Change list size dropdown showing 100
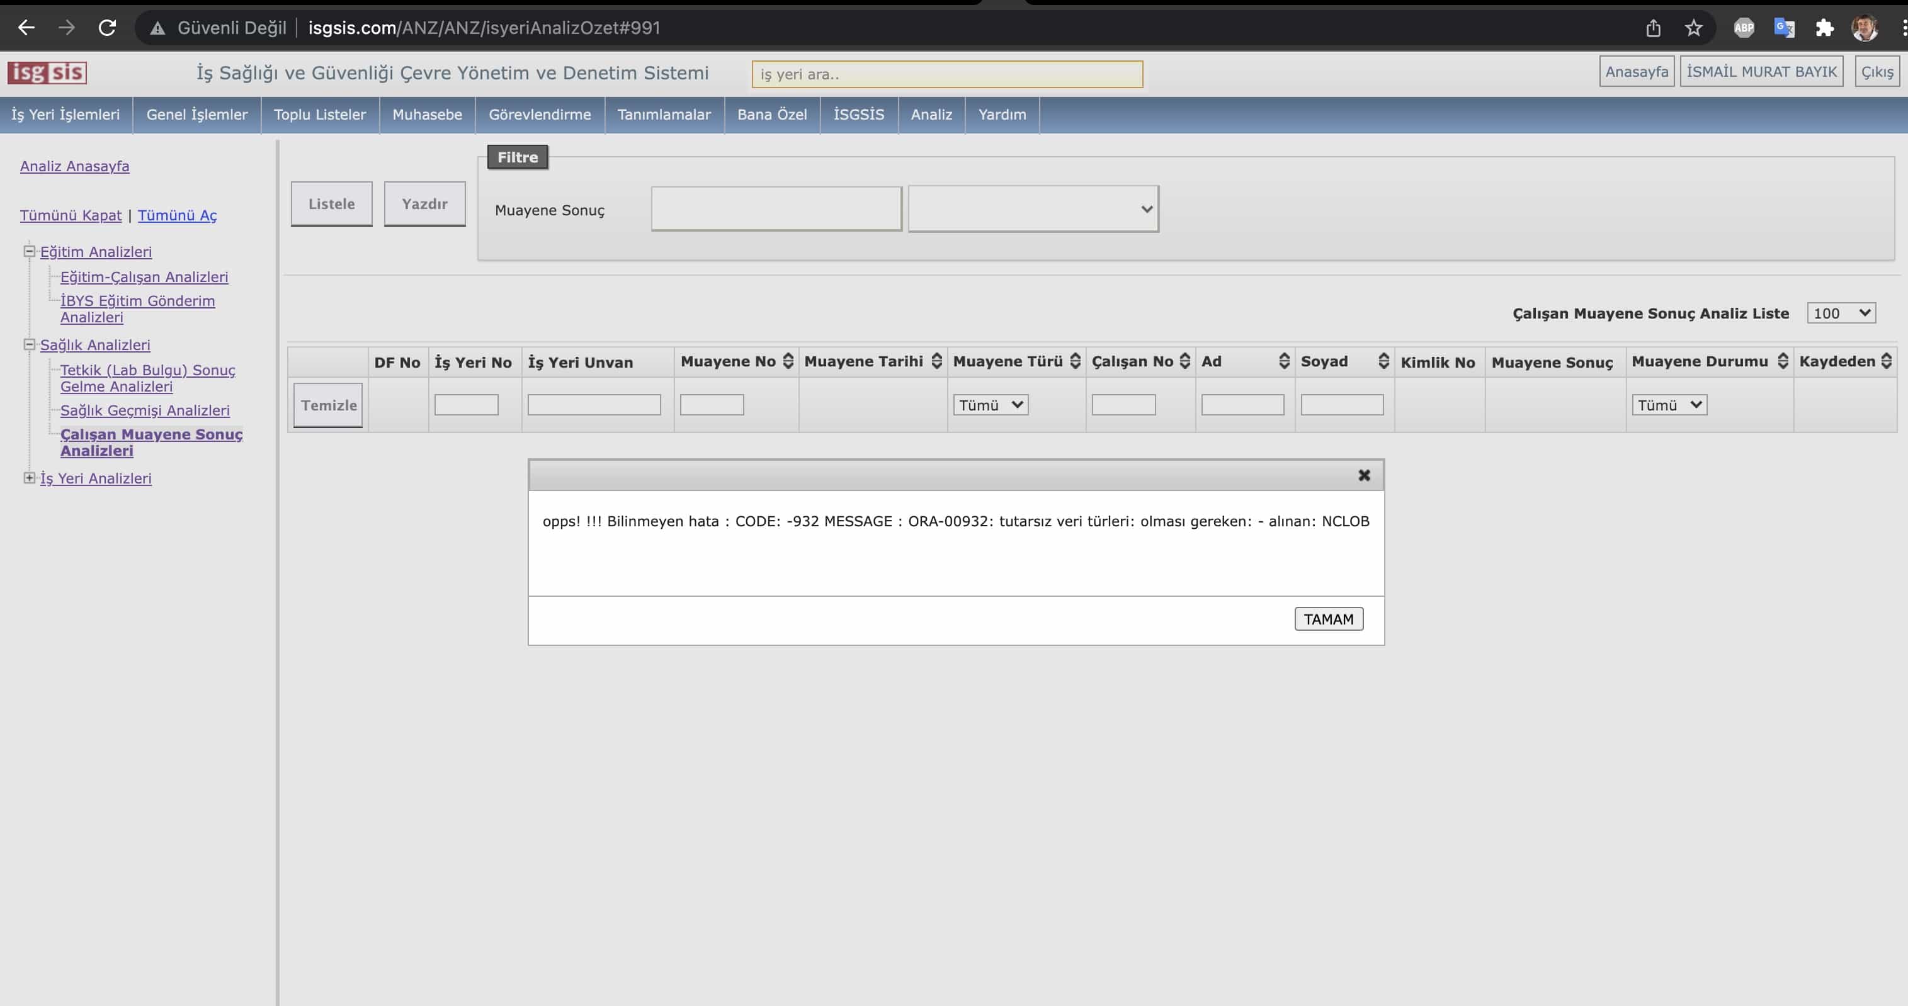This screenshot has width=1908, height=1006. coord(1841,313)
